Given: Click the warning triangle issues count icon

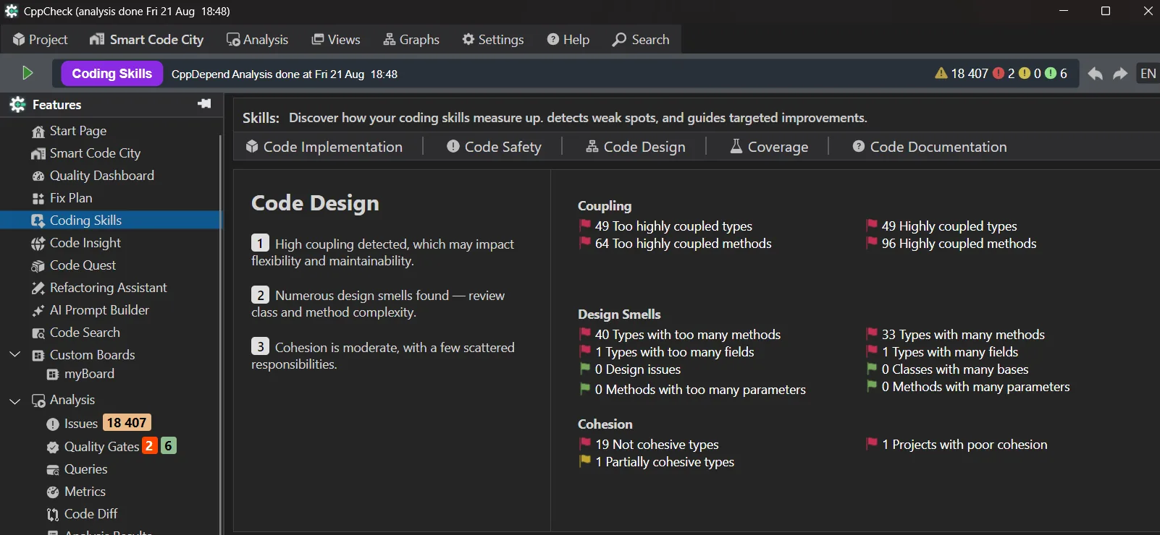Looking at the screenshot, I should 941,73.
